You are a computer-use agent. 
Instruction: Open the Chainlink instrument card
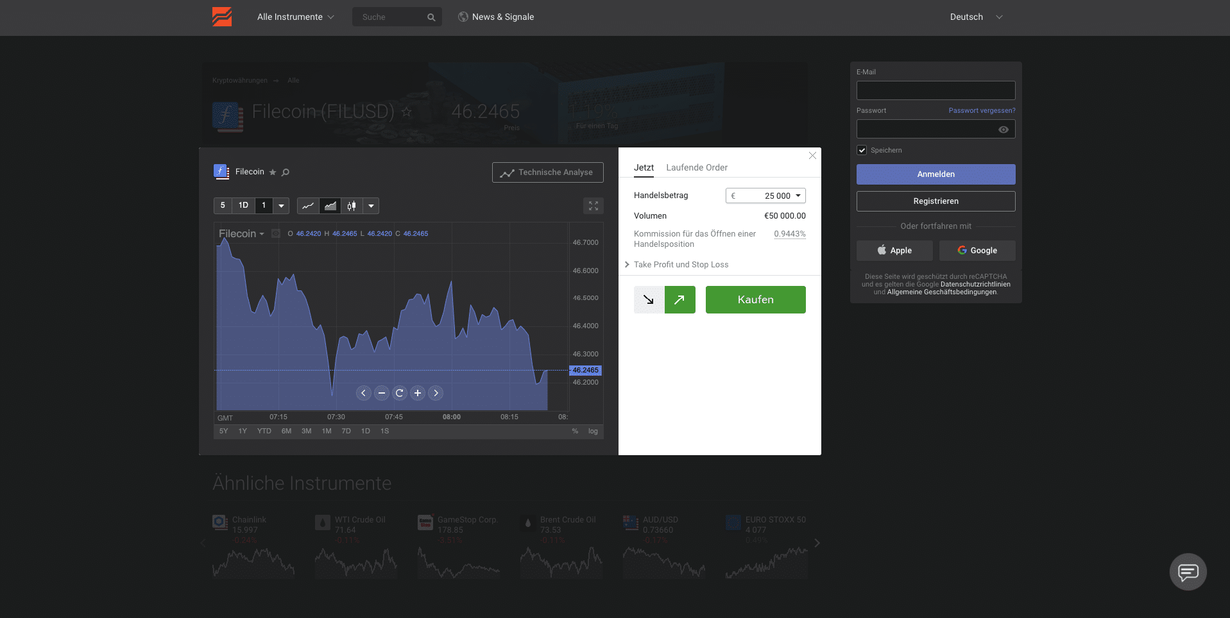(x=253, y=548)
